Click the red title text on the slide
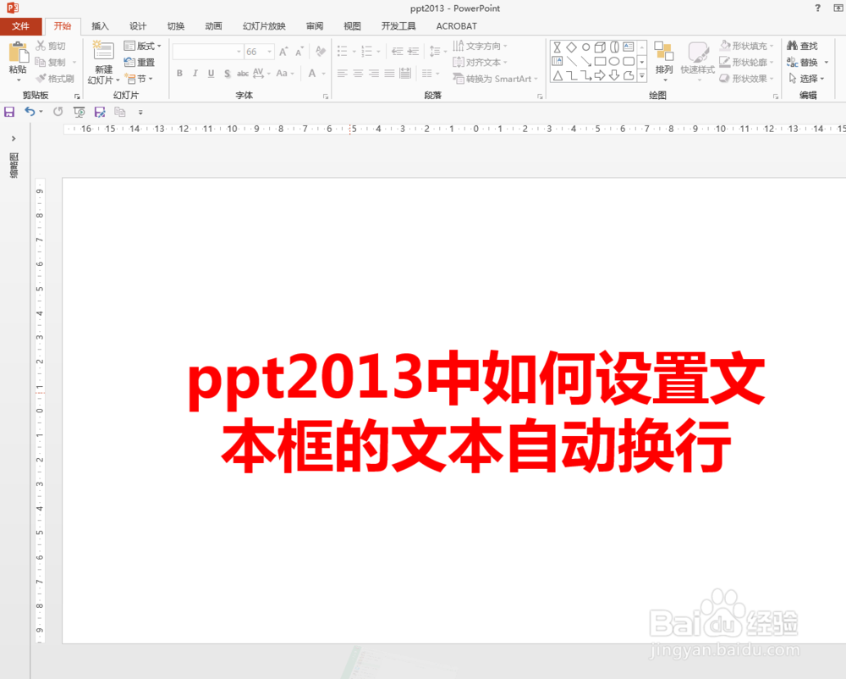Screen dimensions: 846x679 (x=476, y=411)
